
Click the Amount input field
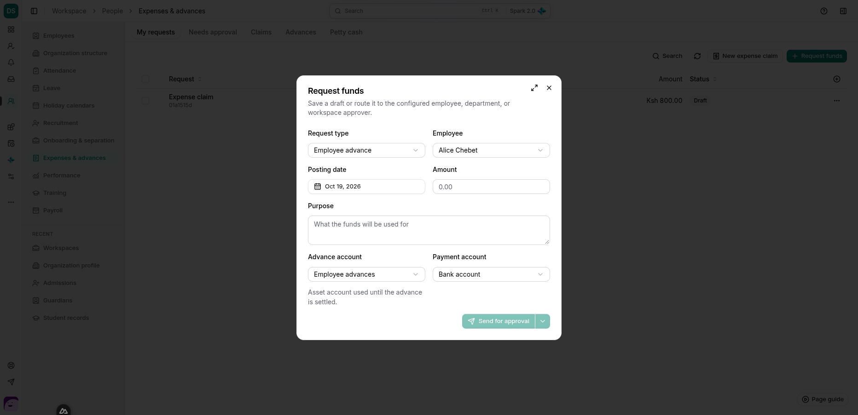pos(491,187)
